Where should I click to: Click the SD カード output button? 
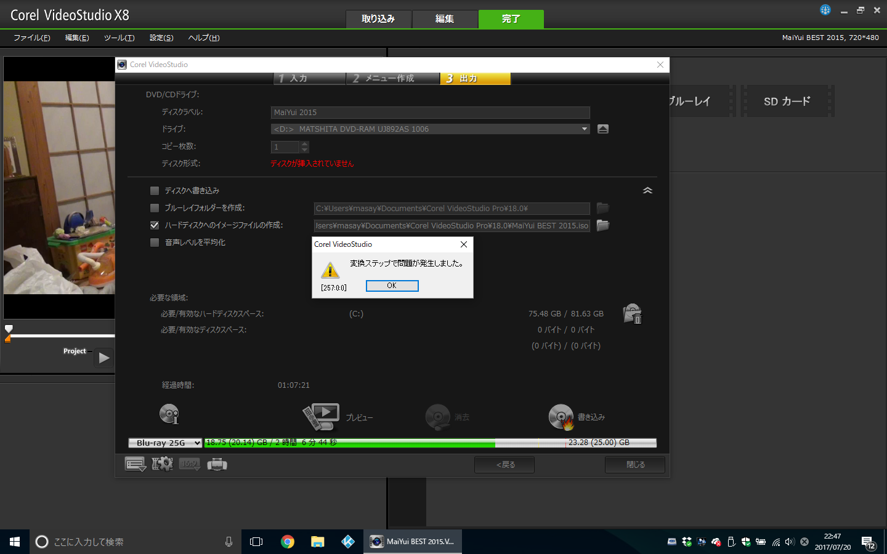(787, 101)
